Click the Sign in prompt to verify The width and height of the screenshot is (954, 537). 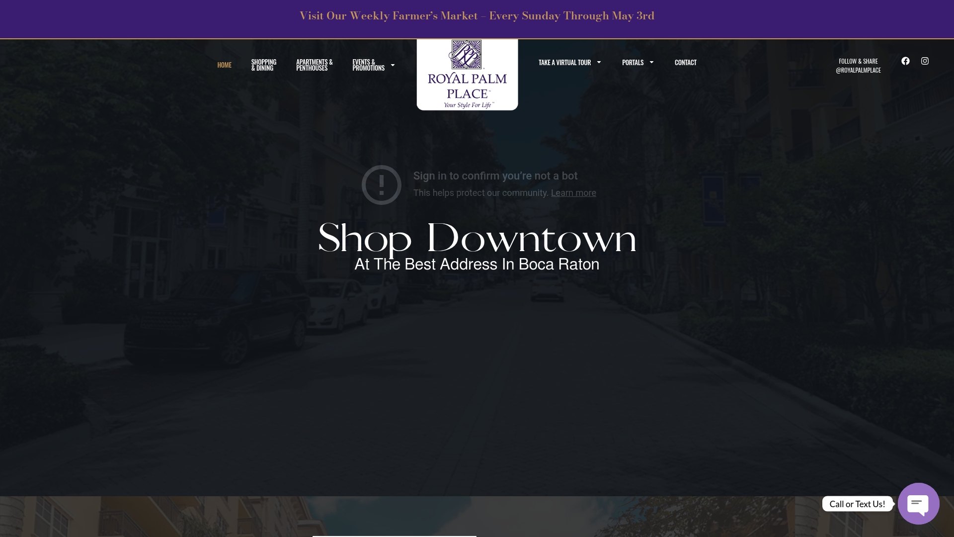tap(495, 176)
